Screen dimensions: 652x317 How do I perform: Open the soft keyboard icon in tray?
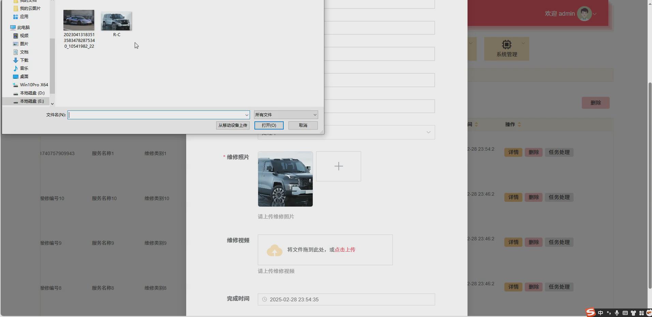pyautogui.click(x=625, y=313)
